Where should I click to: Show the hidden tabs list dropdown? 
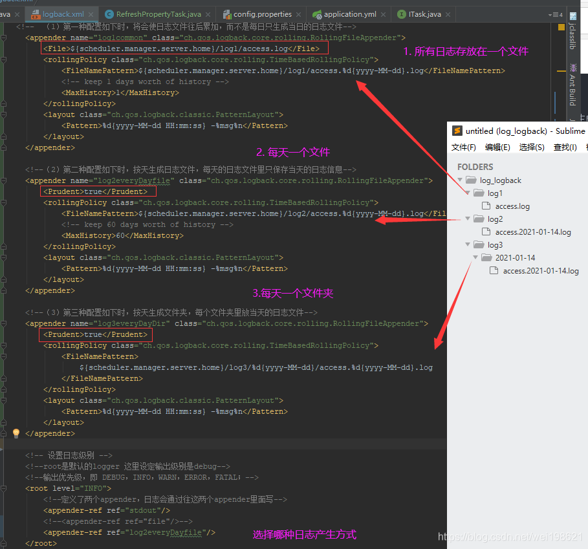pyautogui.click(x=556, y=15)
